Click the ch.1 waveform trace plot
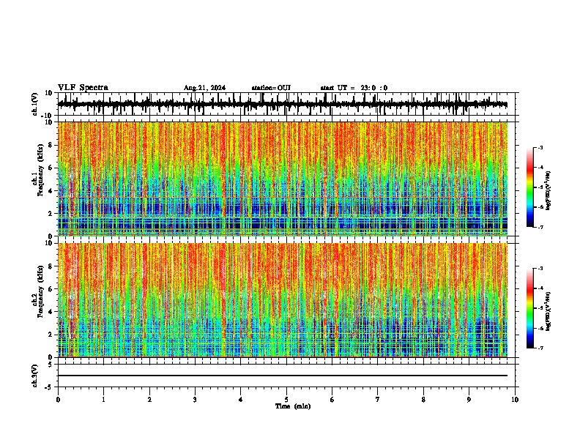This screenshot has height=448, width=580. coord(283,104)
